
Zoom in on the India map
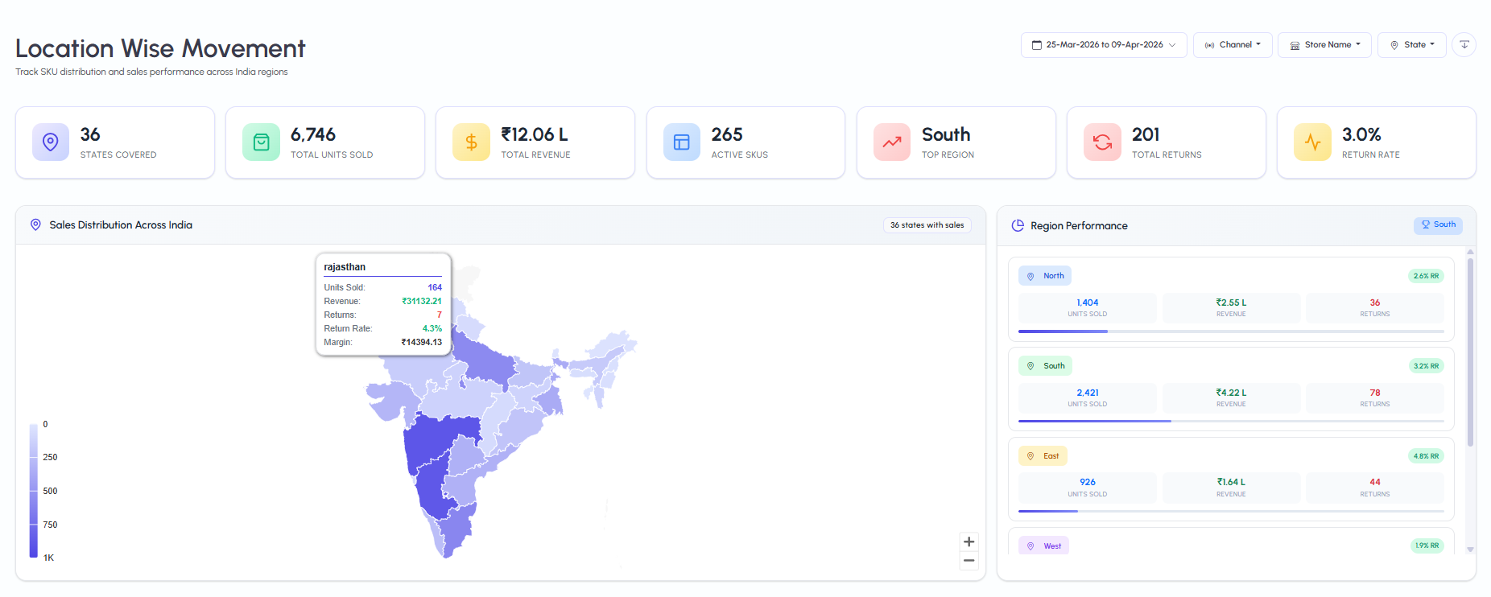click(x=969, y=541)
